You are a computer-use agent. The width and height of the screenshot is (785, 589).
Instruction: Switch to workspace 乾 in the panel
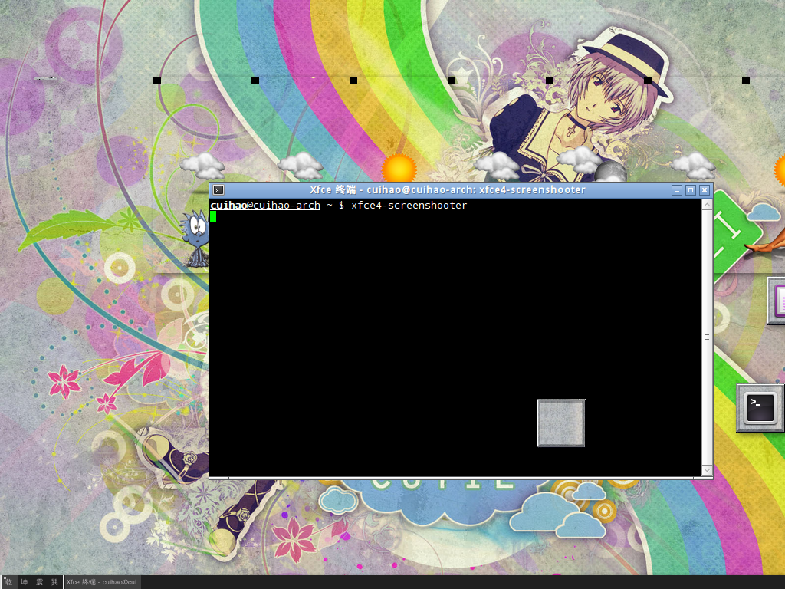coord(8,582)
